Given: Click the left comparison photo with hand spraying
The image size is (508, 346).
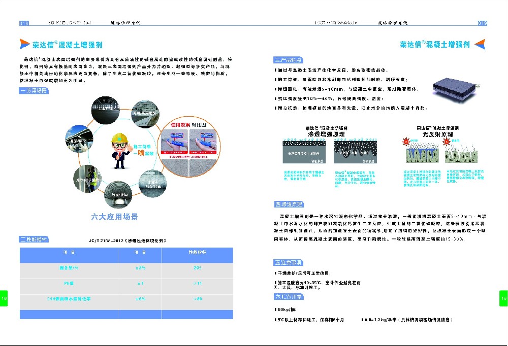Looking at the screenshot, I should 175,142.
